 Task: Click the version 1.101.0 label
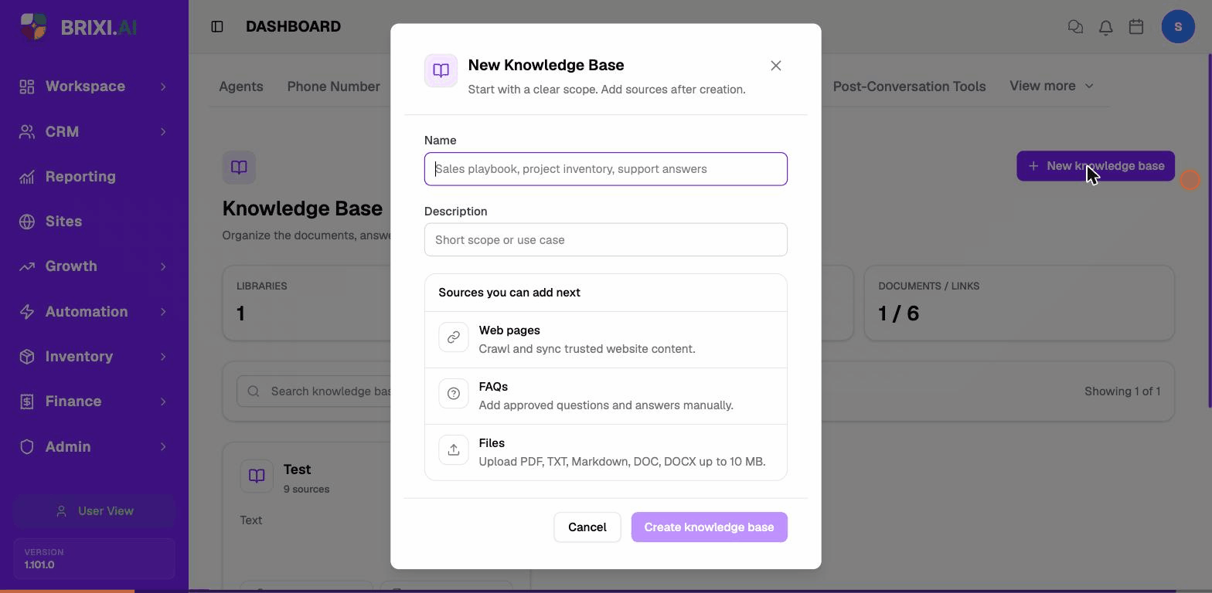click(39, 565)
